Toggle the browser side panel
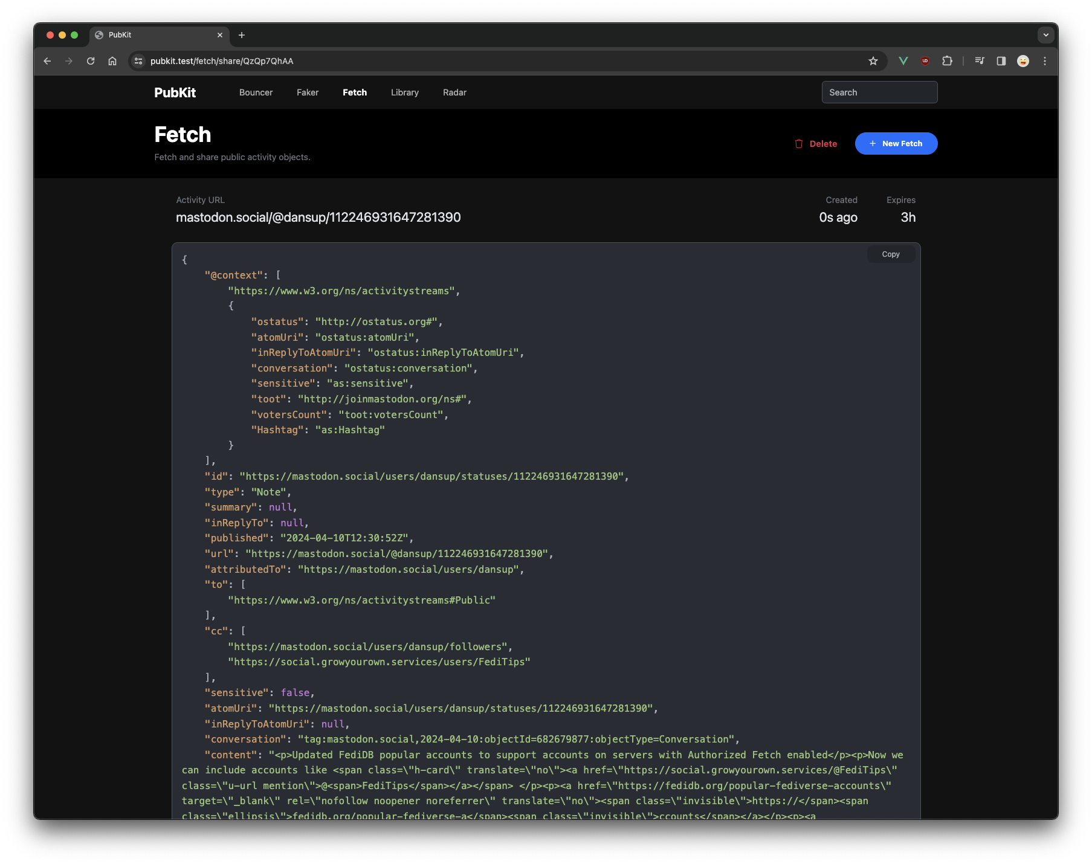This screenshot has height=864, width=1092. 1001,61
